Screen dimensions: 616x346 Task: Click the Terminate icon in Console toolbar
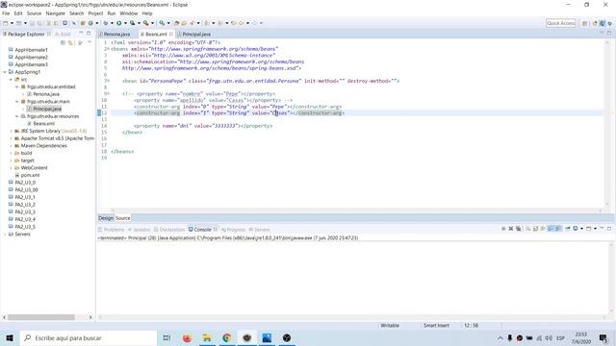503,229
